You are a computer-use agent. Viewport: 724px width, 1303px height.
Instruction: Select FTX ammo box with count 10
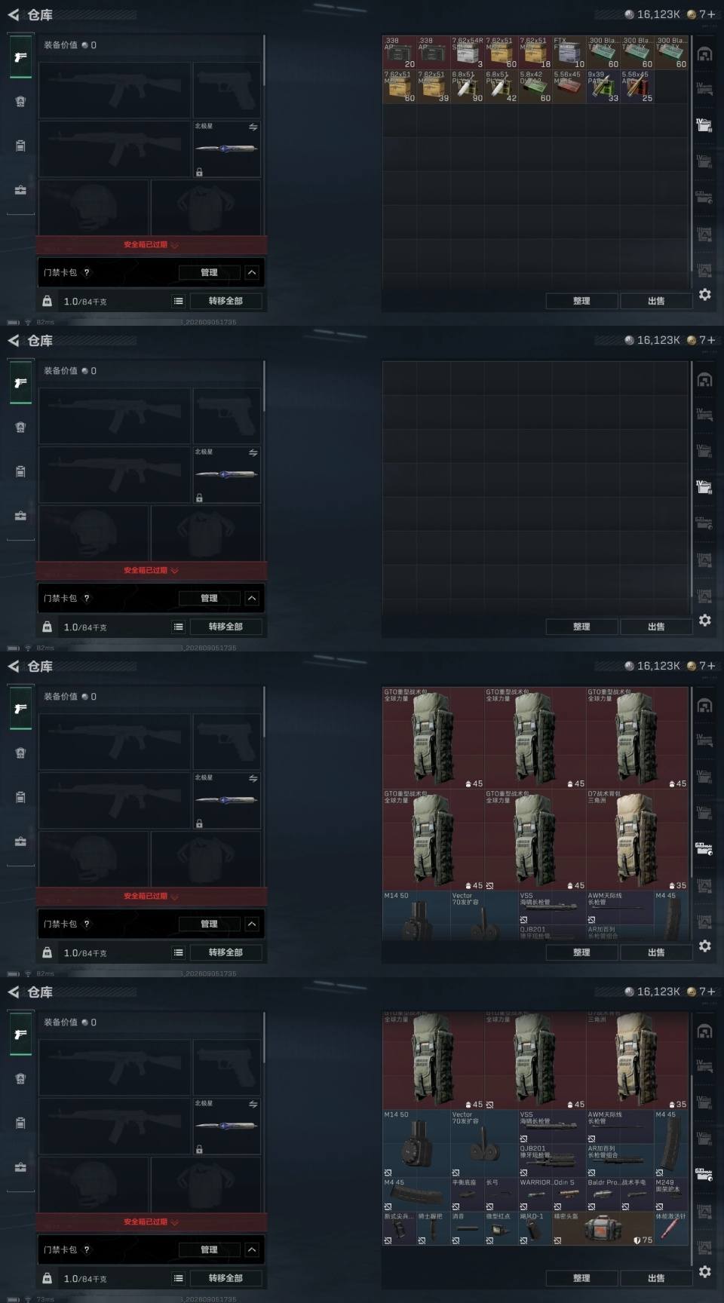coord(569,53)
